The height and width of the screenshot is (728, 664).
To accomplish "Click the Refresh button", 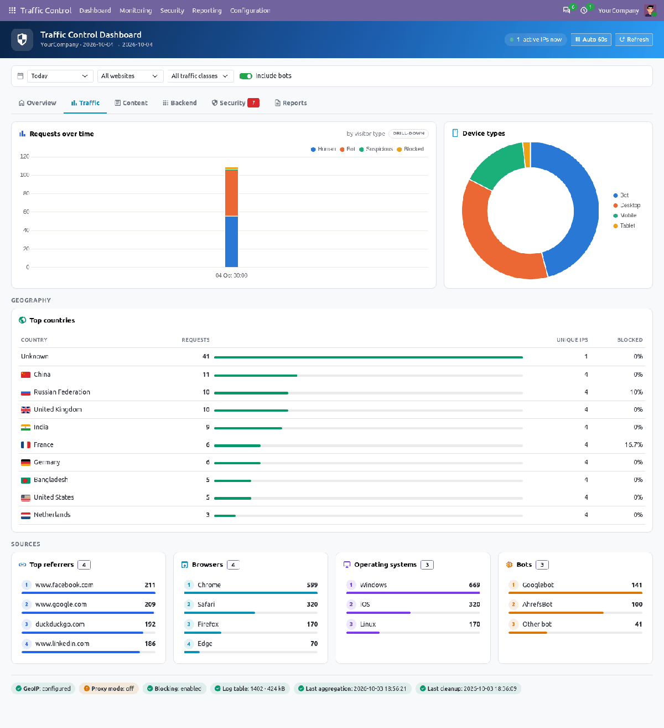I will pyautogui.click(x=634, y=39).
